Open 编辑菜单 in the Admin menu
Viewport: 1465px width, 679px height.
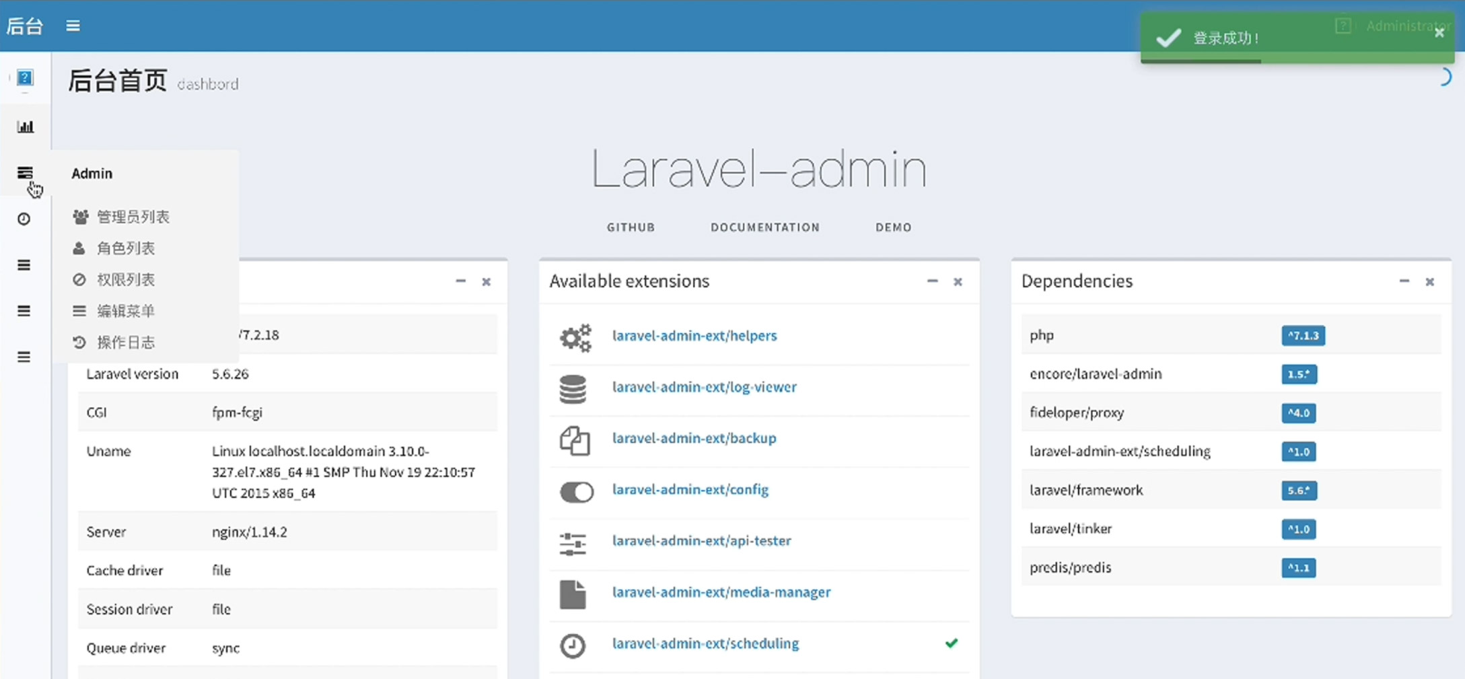click(x=114, y=311)
